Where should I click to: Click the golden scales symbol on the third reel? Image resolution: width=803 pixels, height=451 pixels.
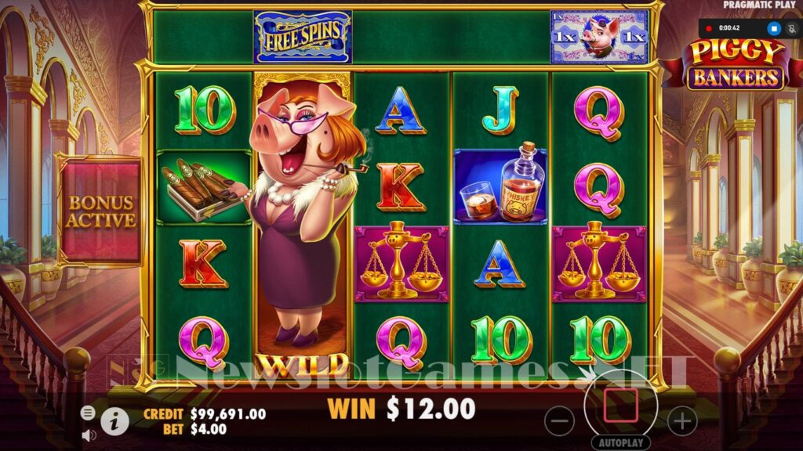(x=401, y=264)
